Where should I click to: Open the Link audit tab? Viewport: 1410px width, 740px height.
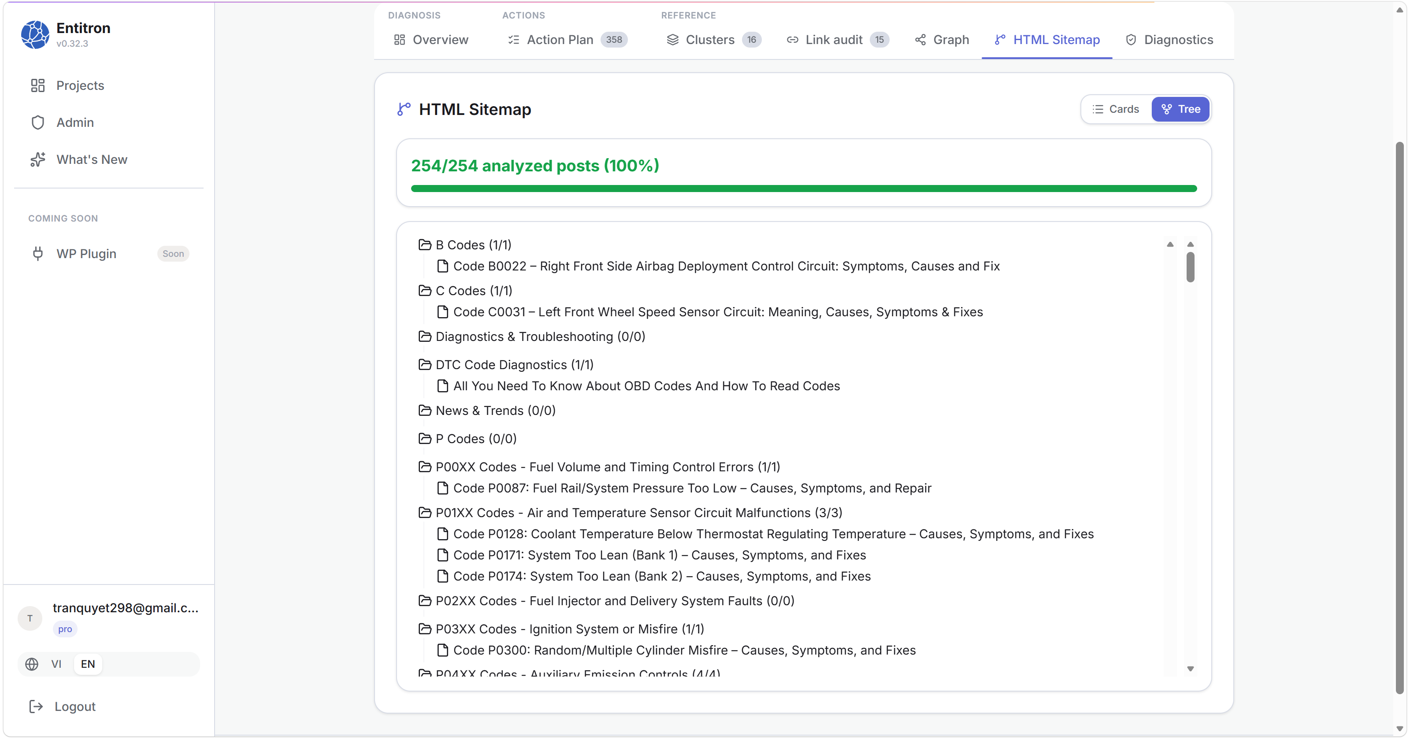838,39
